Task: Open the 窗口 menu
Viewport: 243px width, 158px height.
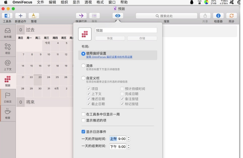Action: tap(112, 2)
